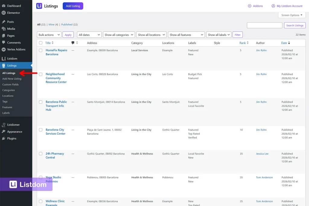
Task: Select the '22 items' count text
Action: pyautogui.click(x=301, y=35)
